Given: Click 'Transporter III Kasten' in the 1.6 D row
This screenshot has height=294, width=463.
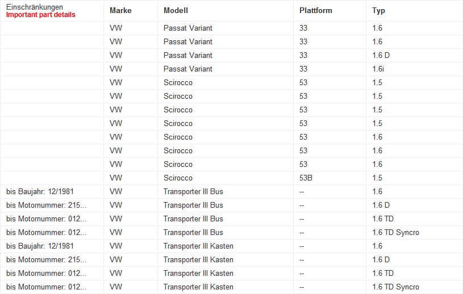Looking at the screenshot, I should [x=198, y=259].
